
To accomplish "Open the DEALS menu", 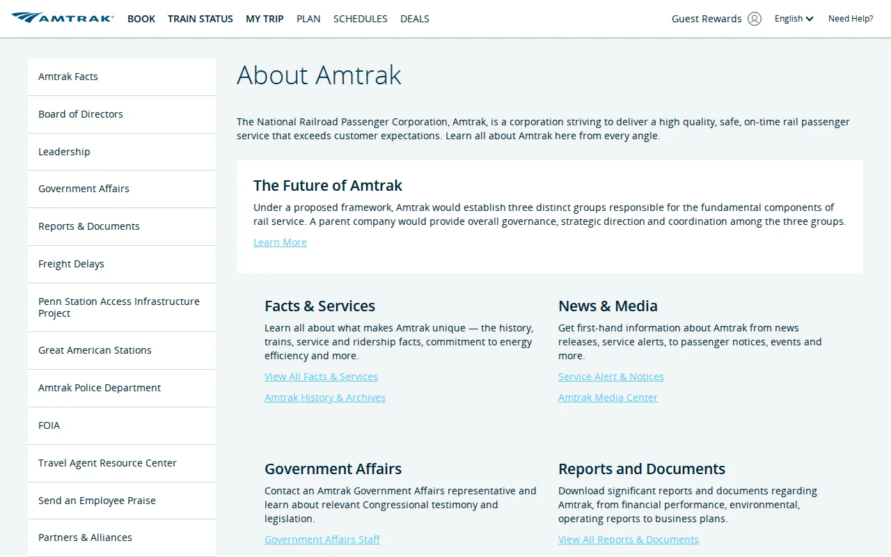I will coord(415,19).
